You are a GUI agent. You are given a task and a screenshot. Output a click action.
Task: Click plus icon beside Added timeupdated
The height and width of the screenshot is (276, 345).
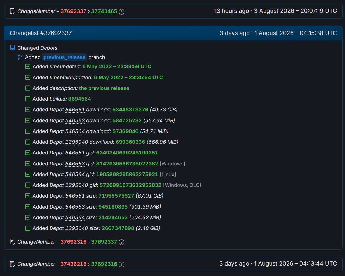click(x=28, y=67)
